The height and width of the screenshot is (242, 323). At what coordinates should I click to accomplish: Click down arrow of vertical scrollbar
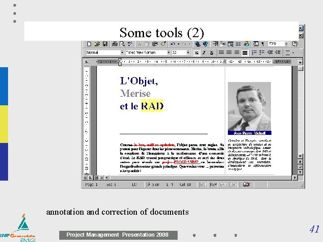click(x=300, y=156)
